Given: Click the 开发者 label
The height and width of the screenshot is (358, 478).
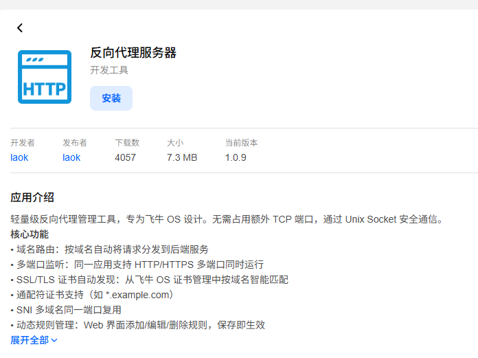Looking at the screenshot, I should coord(23,142).
